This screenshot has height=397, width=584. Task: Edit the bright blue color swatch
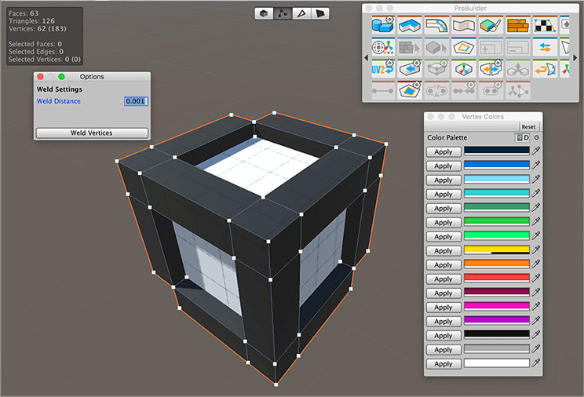coord(496,165)
